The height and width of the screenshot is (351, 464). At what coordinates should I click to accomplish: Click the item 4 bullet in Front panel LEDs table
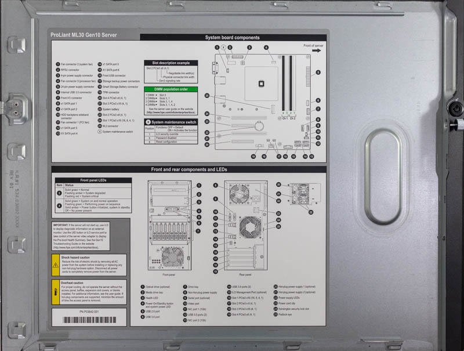59,206
